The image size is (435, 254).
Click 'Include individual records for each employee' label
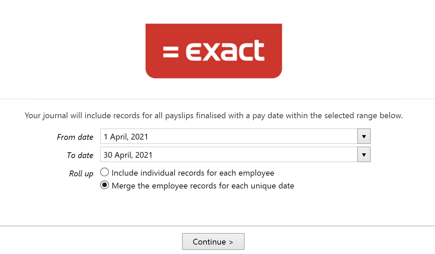tap(193, 173)
